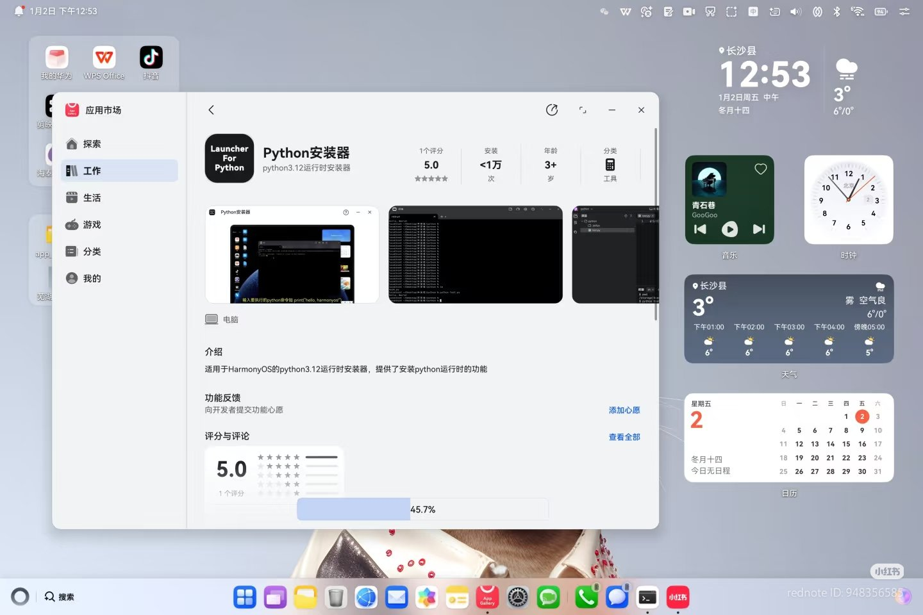Screen dimensions: 923x615
Task: Open first Python installer screenshot thumbnail
Action: [292, 255]
